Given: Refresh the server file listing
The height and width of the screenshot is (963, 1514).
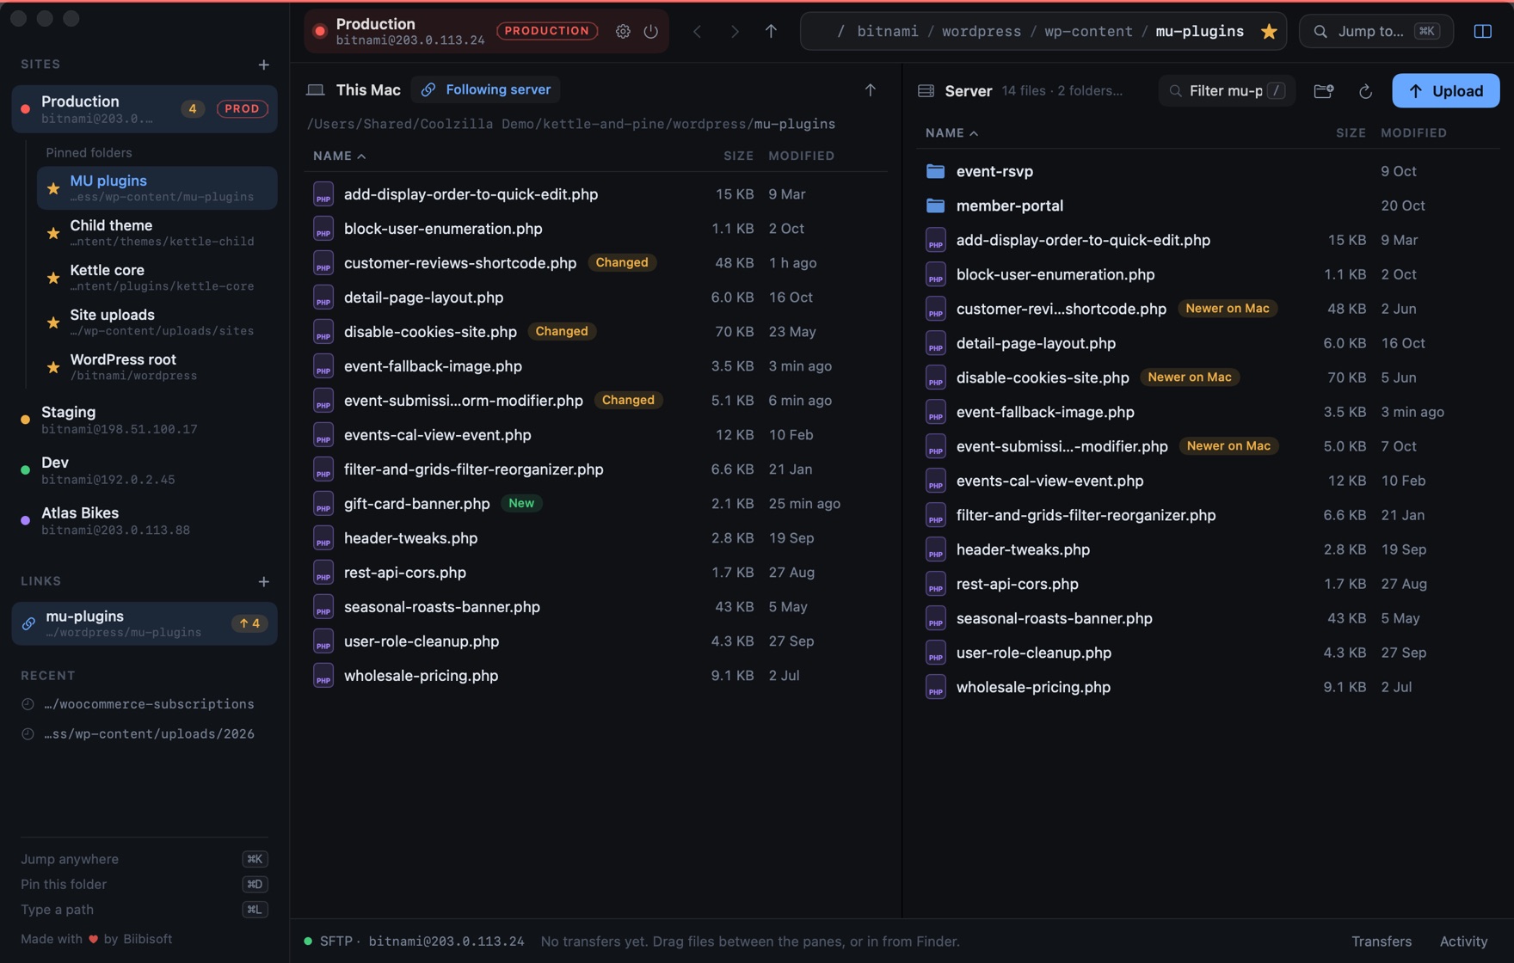Looking at the screenshot, I should point(1365,91).
